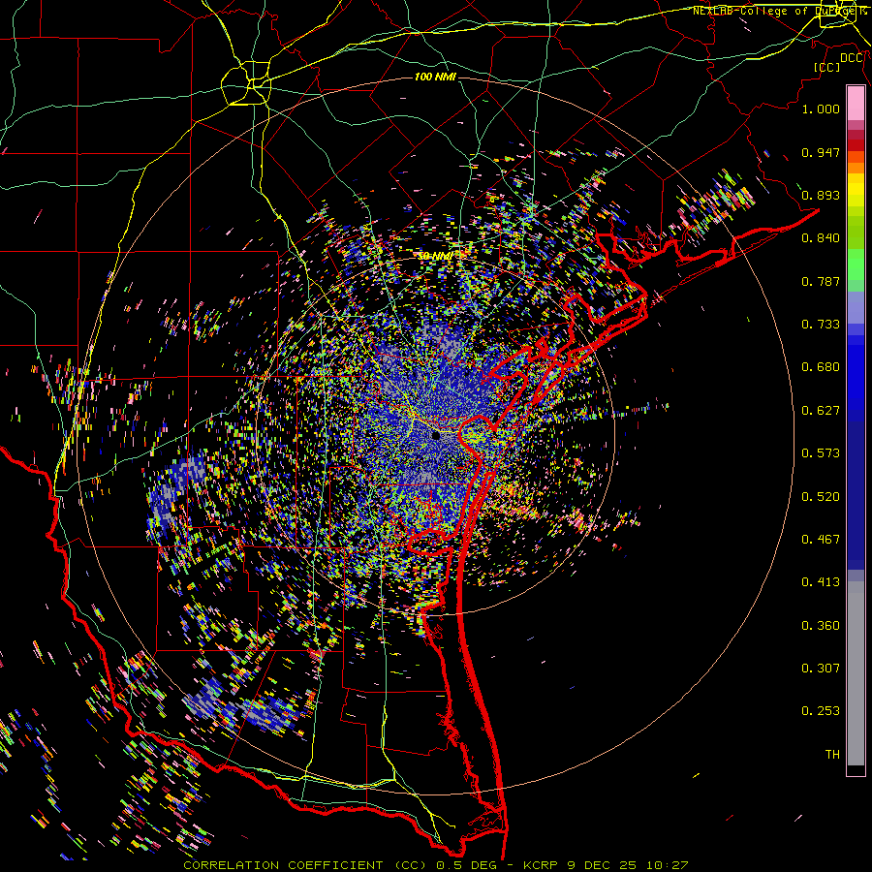This screenshot has height=872, width=872.
Task: Click the 0.680 color scale value
Action: [821, 367]
